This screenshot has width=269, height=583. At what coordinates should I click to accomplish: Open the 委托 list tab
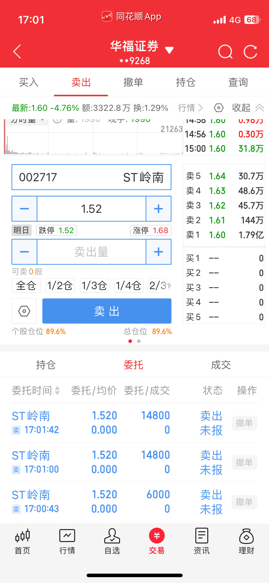133,365
